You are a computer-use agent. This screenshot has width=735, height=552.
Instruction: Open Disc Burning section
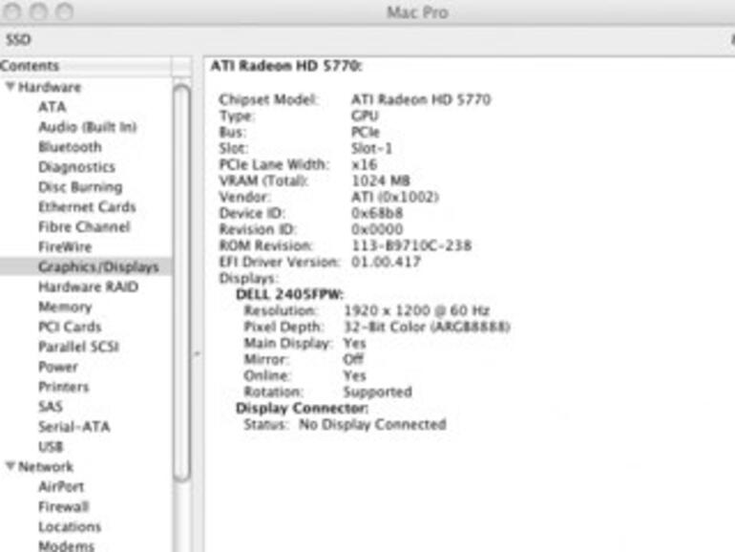pyautogui.click(x=80, y=187)
